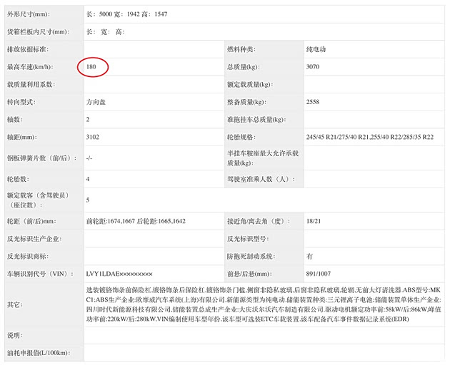Click the 接近角/离去角 value 18/21
The image size is (450, 370).
tap(314, 222)
